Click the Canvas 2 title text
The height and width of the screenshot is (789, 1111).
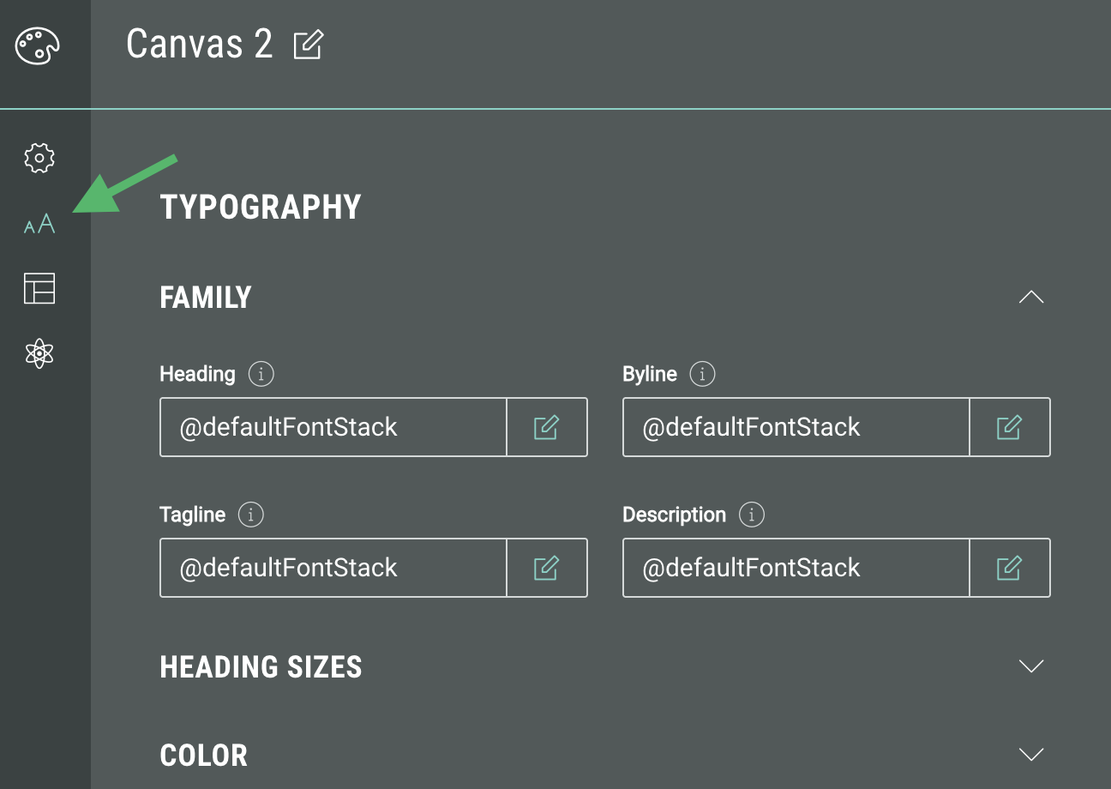[x=199, y=45]
